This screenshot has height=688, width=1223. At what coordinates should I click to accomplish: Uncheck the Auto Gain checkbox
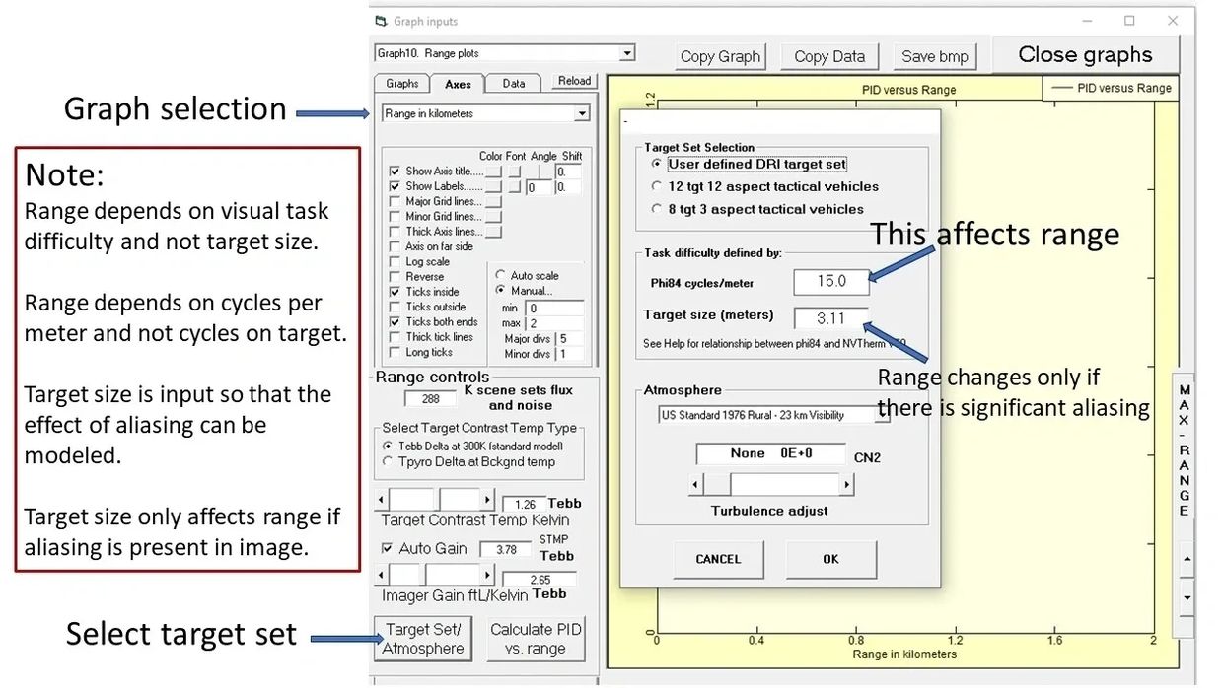(387, 548)
